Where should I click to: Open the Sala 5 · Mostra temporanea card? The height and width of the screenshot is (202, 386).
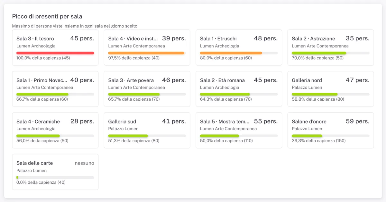(x=239, y=130)
